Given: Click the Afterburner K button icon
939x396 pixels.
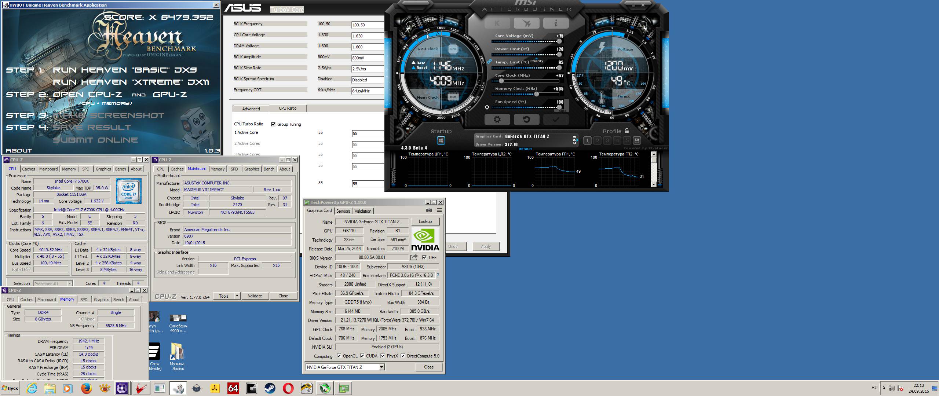Looking at the screenshot, I should [x=497, y=23].
